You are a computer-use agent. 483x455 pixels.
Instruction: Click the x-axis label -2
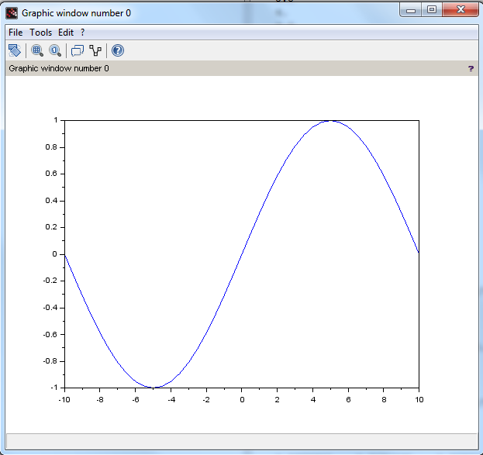pos(206,399)
